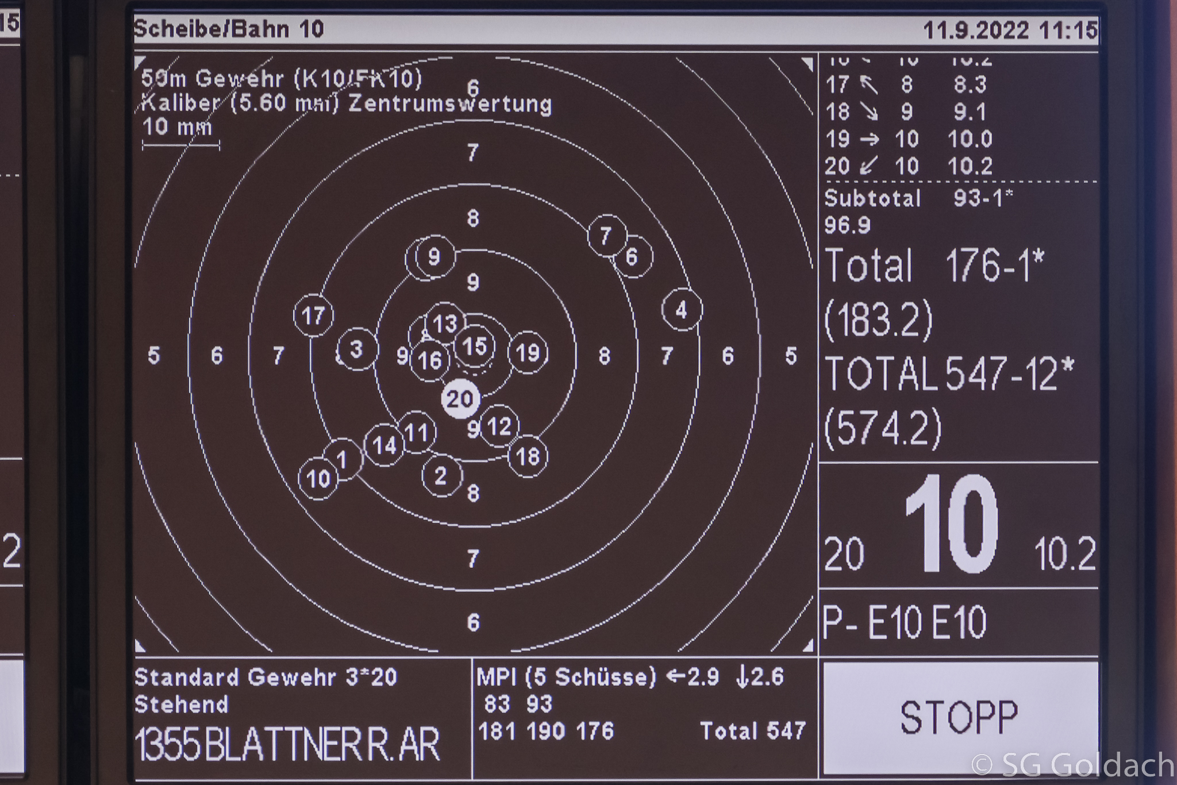Click the Scheibe/Bahn 10 title bar

tap(229, 29)
